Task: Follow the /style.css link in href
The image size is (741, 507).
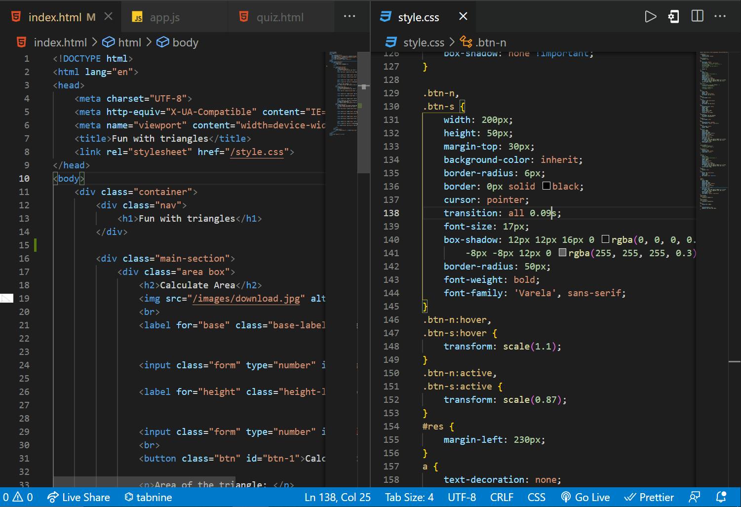Action: click(x=257, y=152)
